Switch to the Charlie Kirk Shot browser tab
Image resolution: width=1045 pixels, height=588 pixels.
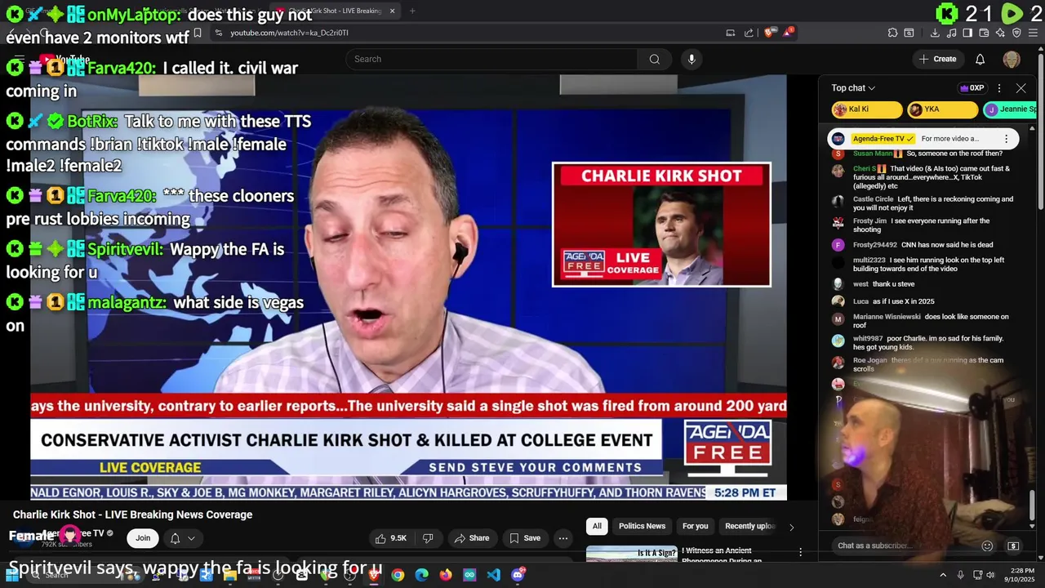[335, 11]
